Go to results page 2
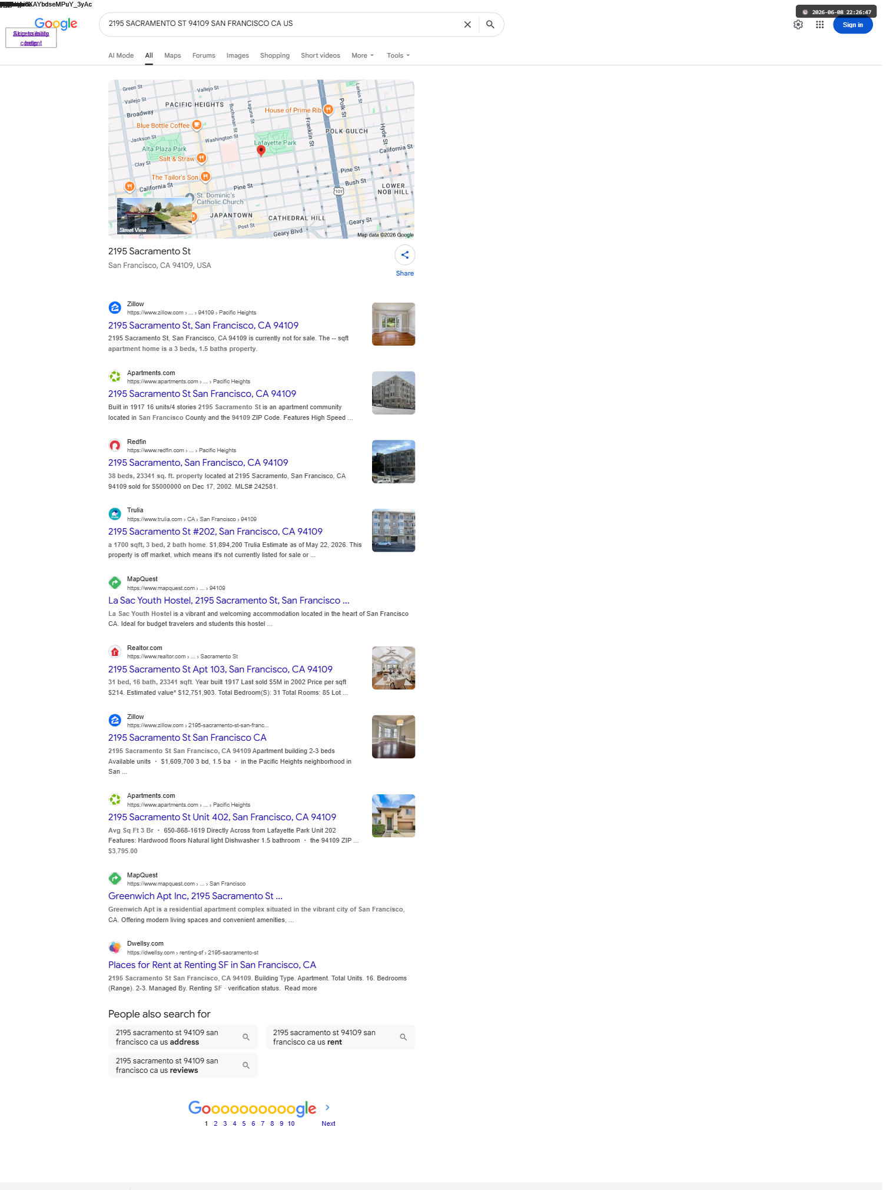The height and width of the screenshot is (1190, 893). click(215, 1123)
